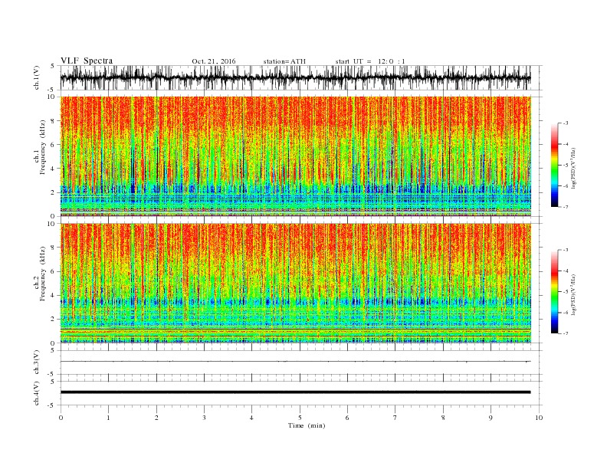Click the thick ch.4 voltage trace band

coord(295,392)
